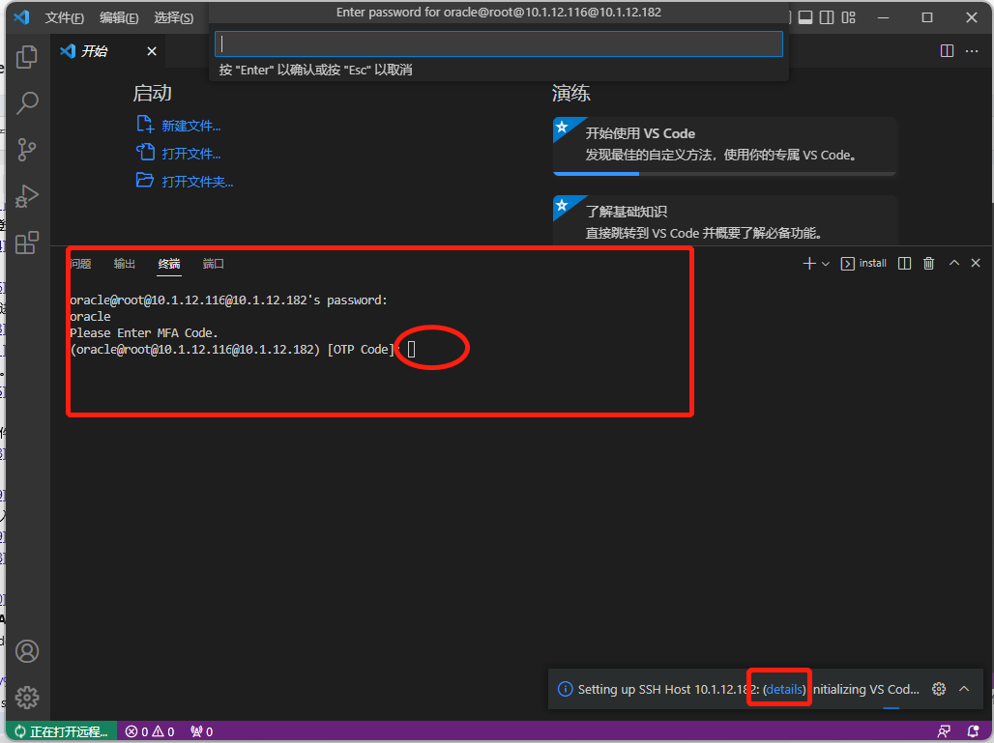Split the terminal pane
The height and width of the screenshot is (743, 994).
coord(903,262)
